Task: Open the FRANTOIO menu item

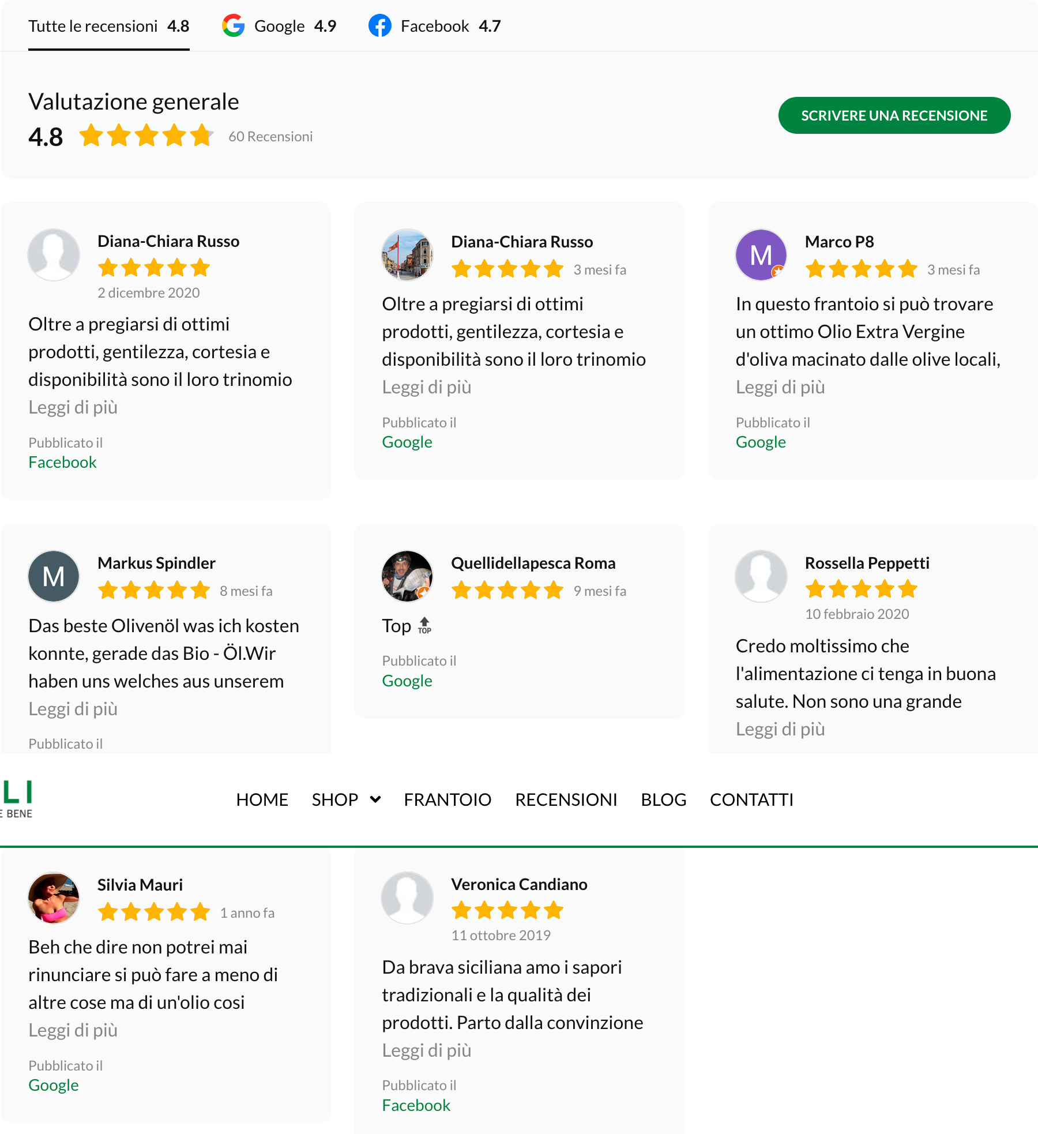Action: click(447, 799)
